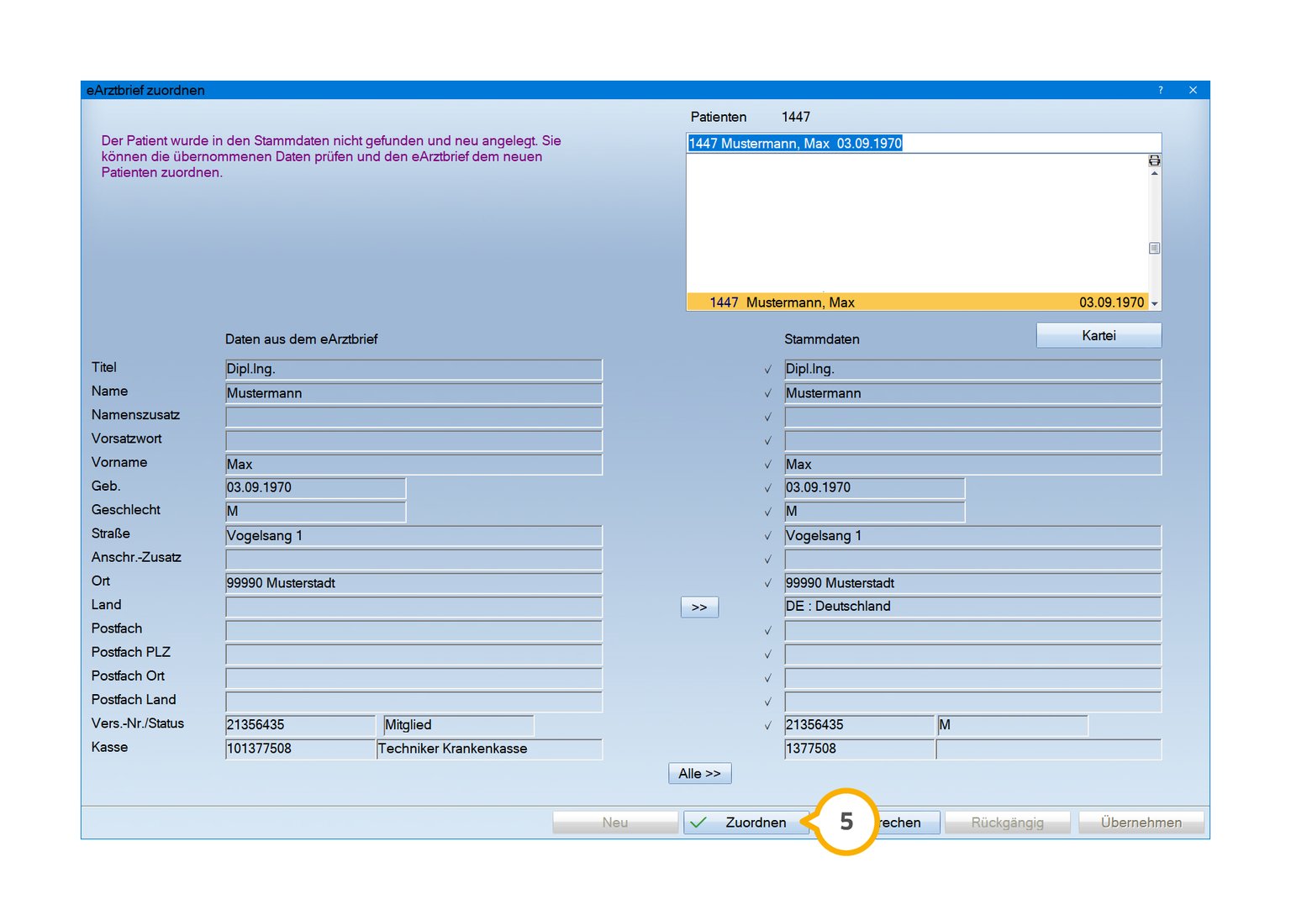Click the Stammdaten Kasse field 1377508
The width and height of the screenshot is (1291, 920).
[x=859, y=749]
